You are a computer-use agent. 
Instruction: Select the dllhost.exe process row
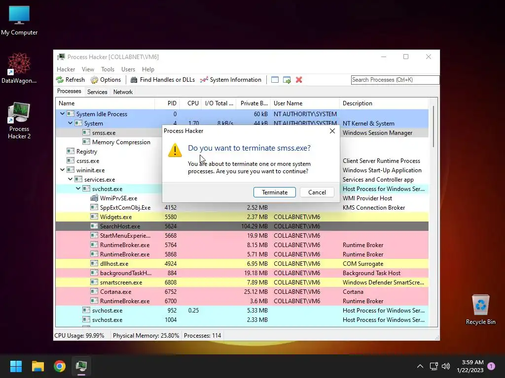242,264
